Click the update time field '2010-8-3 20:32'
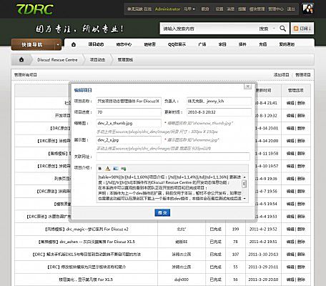 coord(219,112)
